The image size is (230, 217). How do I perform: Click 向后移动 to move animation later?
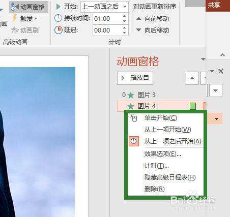153,30
